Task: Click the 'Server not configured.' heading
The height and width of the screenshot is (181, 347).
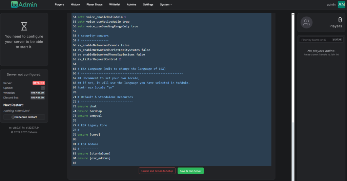Action: pos(24,74)
